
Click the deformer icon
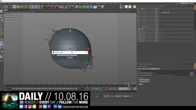click(x=91, y=7)
